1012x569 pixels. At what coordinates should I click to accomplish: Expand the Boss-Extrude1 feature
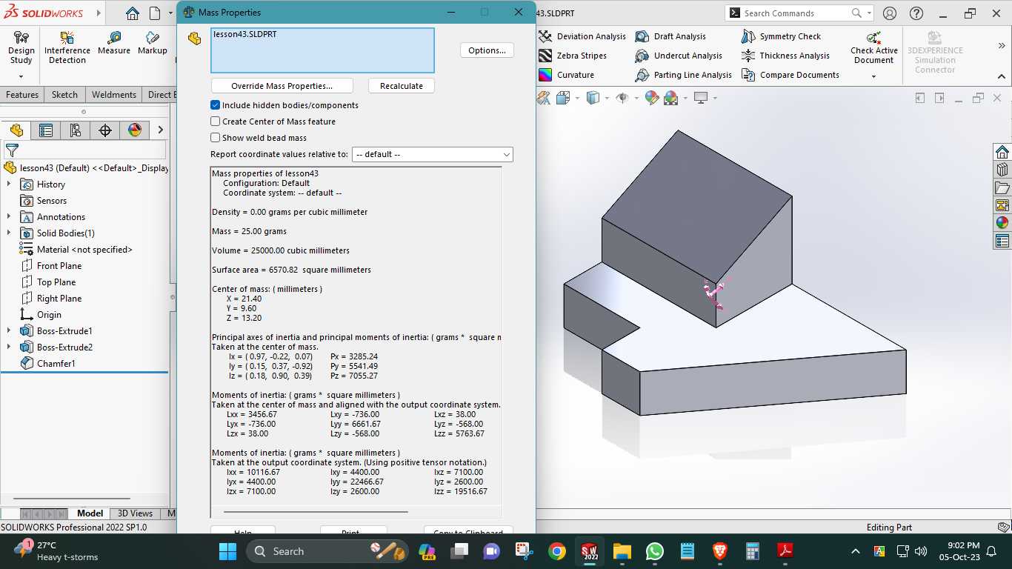(9, 331)
